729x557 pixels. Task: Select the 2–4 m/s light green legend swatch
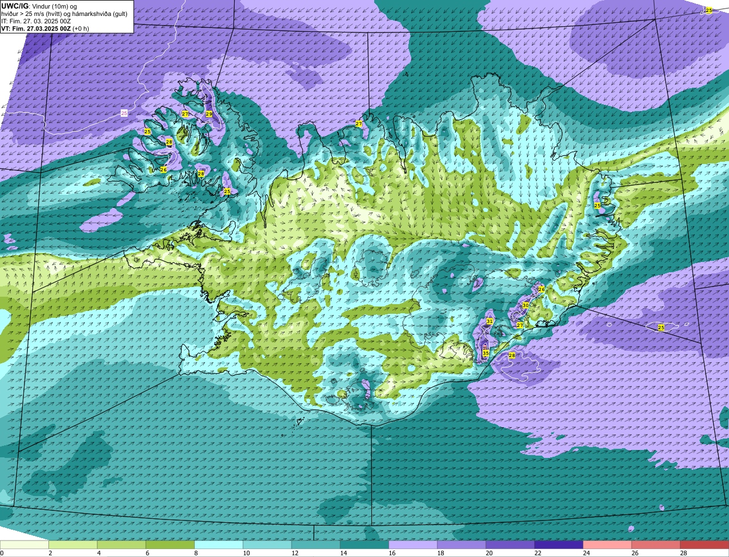73,544
